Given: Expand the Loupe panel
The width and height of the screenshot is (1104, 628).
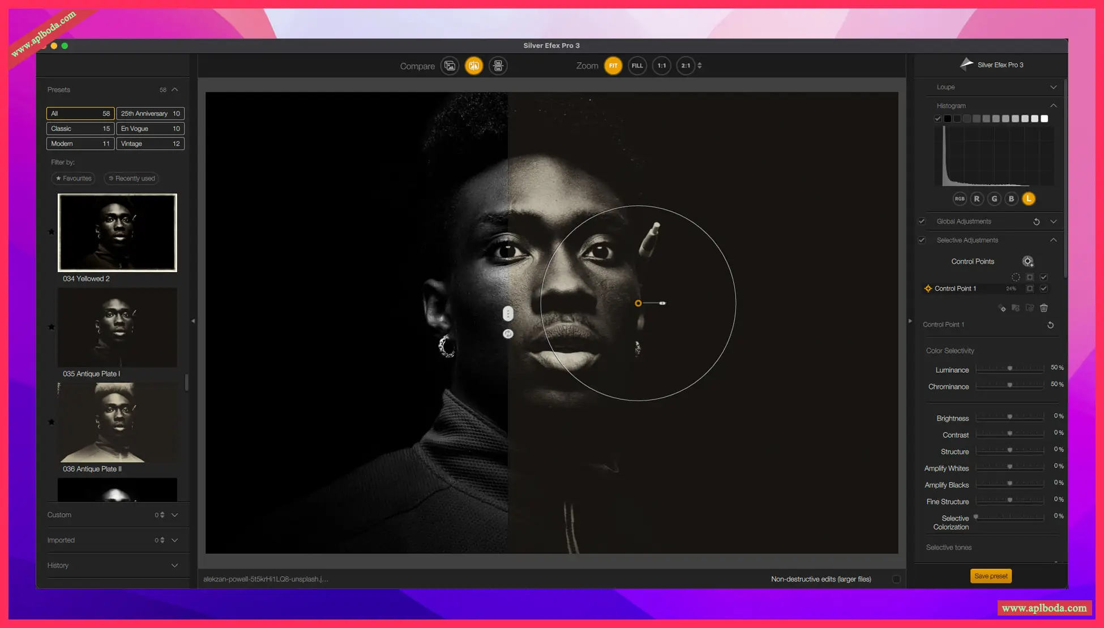Looking at the screenshot, I should 1053,87.
